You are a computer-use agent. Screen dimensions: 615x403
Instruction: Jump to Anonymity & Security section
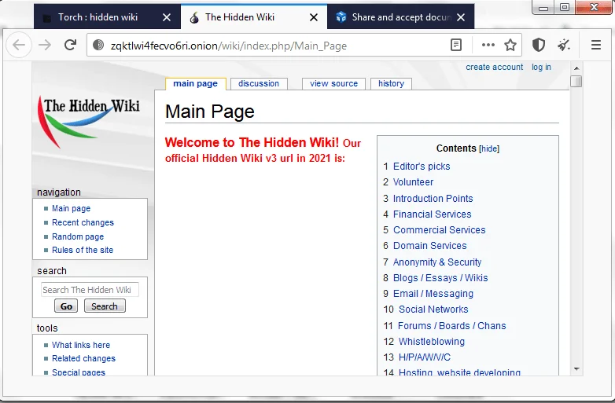coord(437,262)
